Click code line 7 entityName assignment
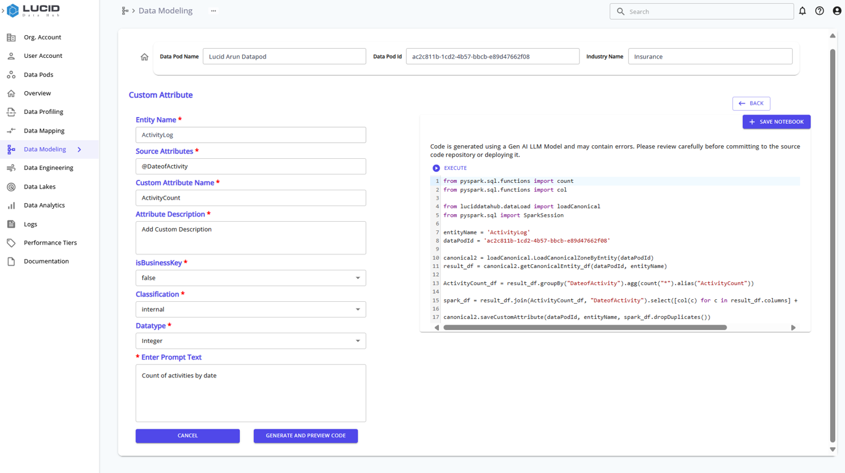Screen dimensions: 845x473 click(x=487, y=232)
